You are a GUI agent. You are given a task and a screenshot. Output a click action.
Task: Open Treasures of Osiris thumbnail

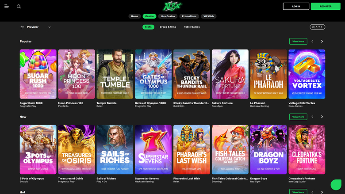point(77,150)
